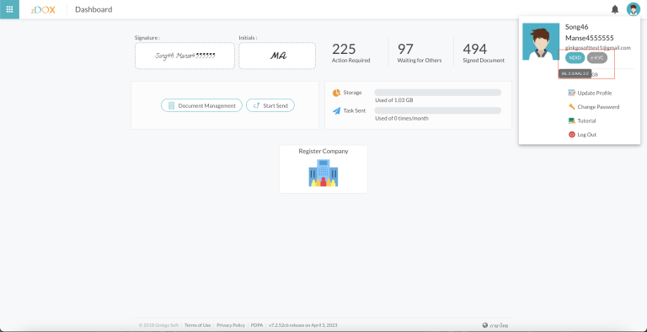Click the Document Management file icon
The image size is (647, 332).
click(x=171, y=105)
